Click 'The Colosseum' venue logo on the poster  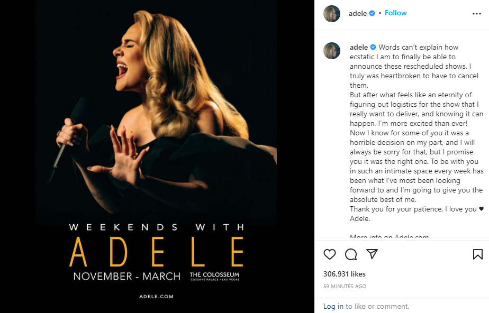[214, 277]
